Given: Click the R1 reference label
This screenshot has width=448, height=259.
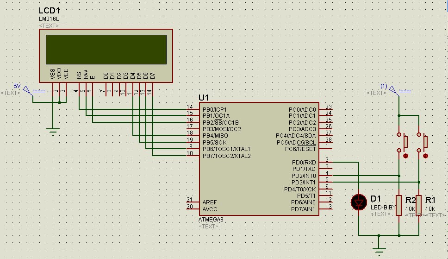Looking at the screenshot, I should [x=430, y=200].
